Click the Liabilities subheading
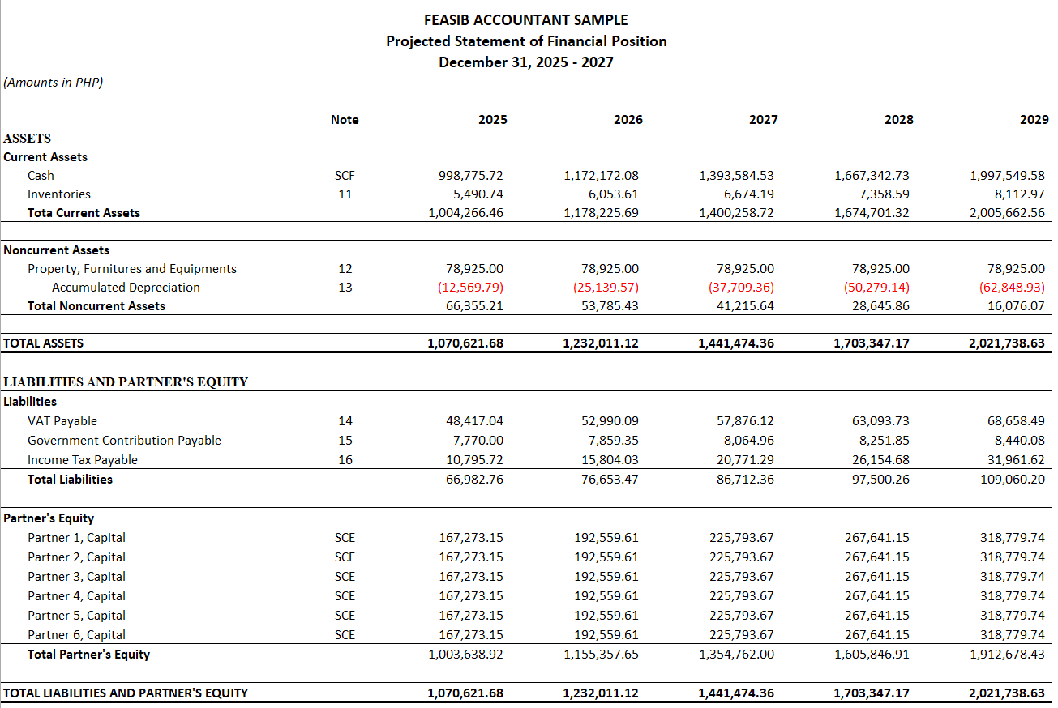Screen dimensions: 1058x708 [x=30, y=401]
